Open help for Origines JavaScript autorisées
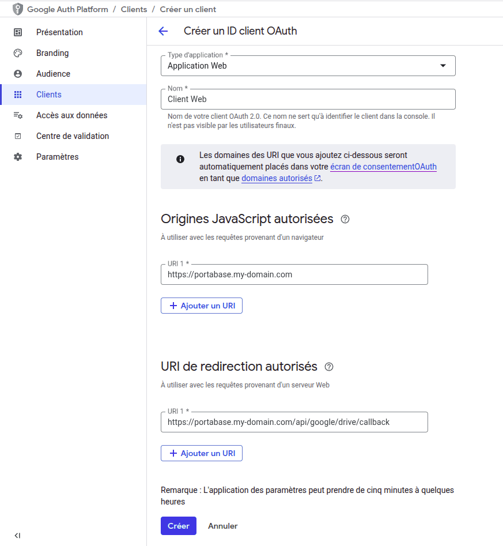 [x=345, y=219]
